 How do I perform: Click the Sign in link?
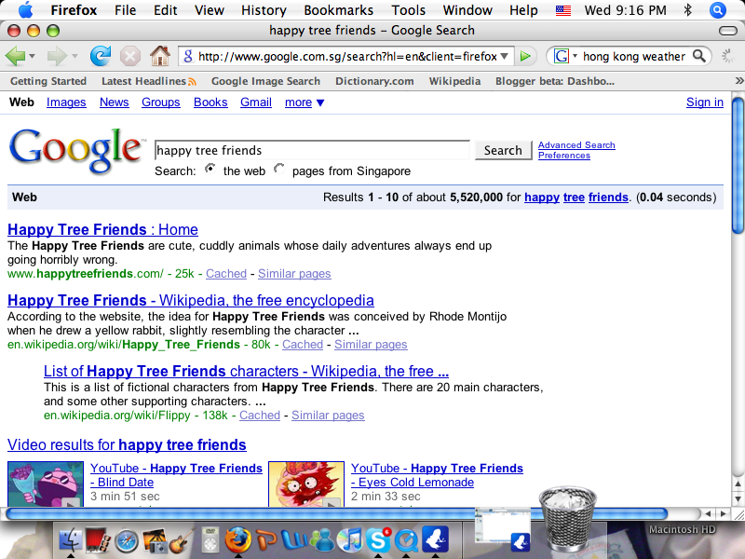pos(705,102)
